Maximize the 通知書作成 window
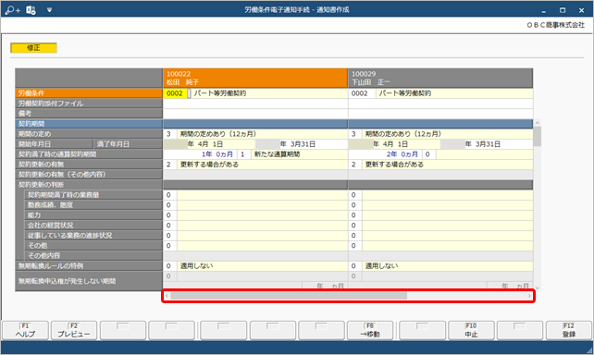The image size is (594, 355). click(x=563, y=10)
